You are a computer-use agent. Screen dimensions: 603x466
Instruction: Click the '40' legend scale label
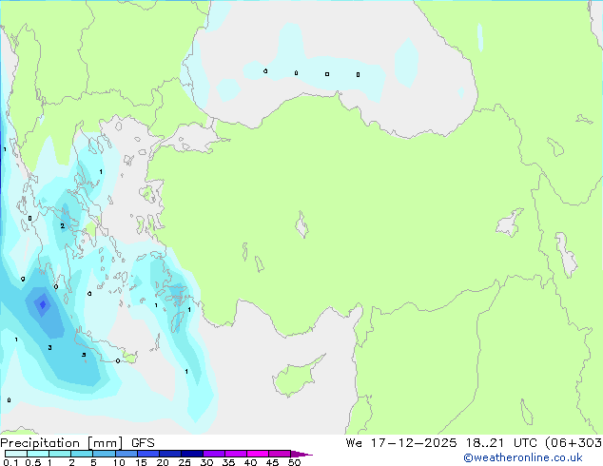click(250, 462)
